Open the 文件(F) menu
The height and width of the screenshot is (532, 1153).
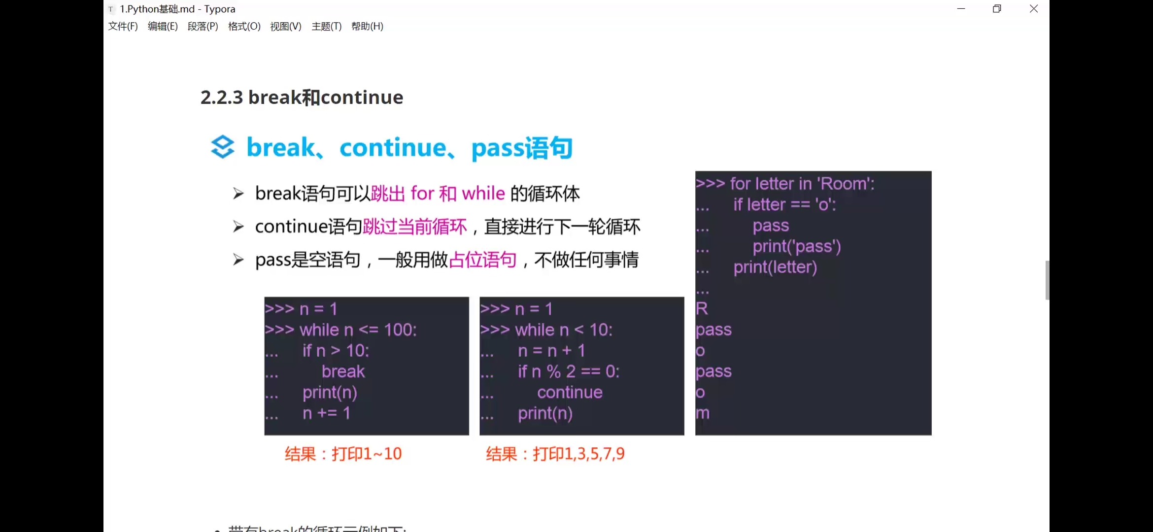coord(123,26)
